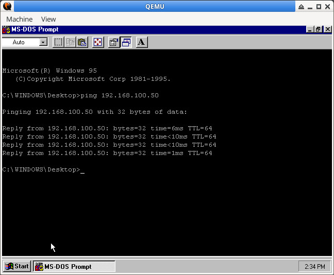334x275 pixels.
Task: Click the QEMU title bar logo icon
Action: coord(7,6)
